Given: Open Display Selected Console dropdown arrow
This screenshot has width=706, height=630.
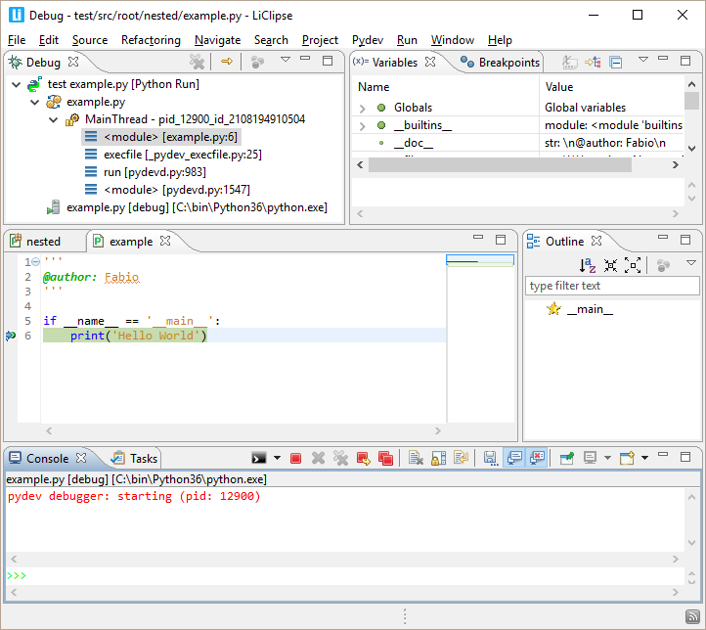Looking at the screenshot, I should tap(607, 458).
